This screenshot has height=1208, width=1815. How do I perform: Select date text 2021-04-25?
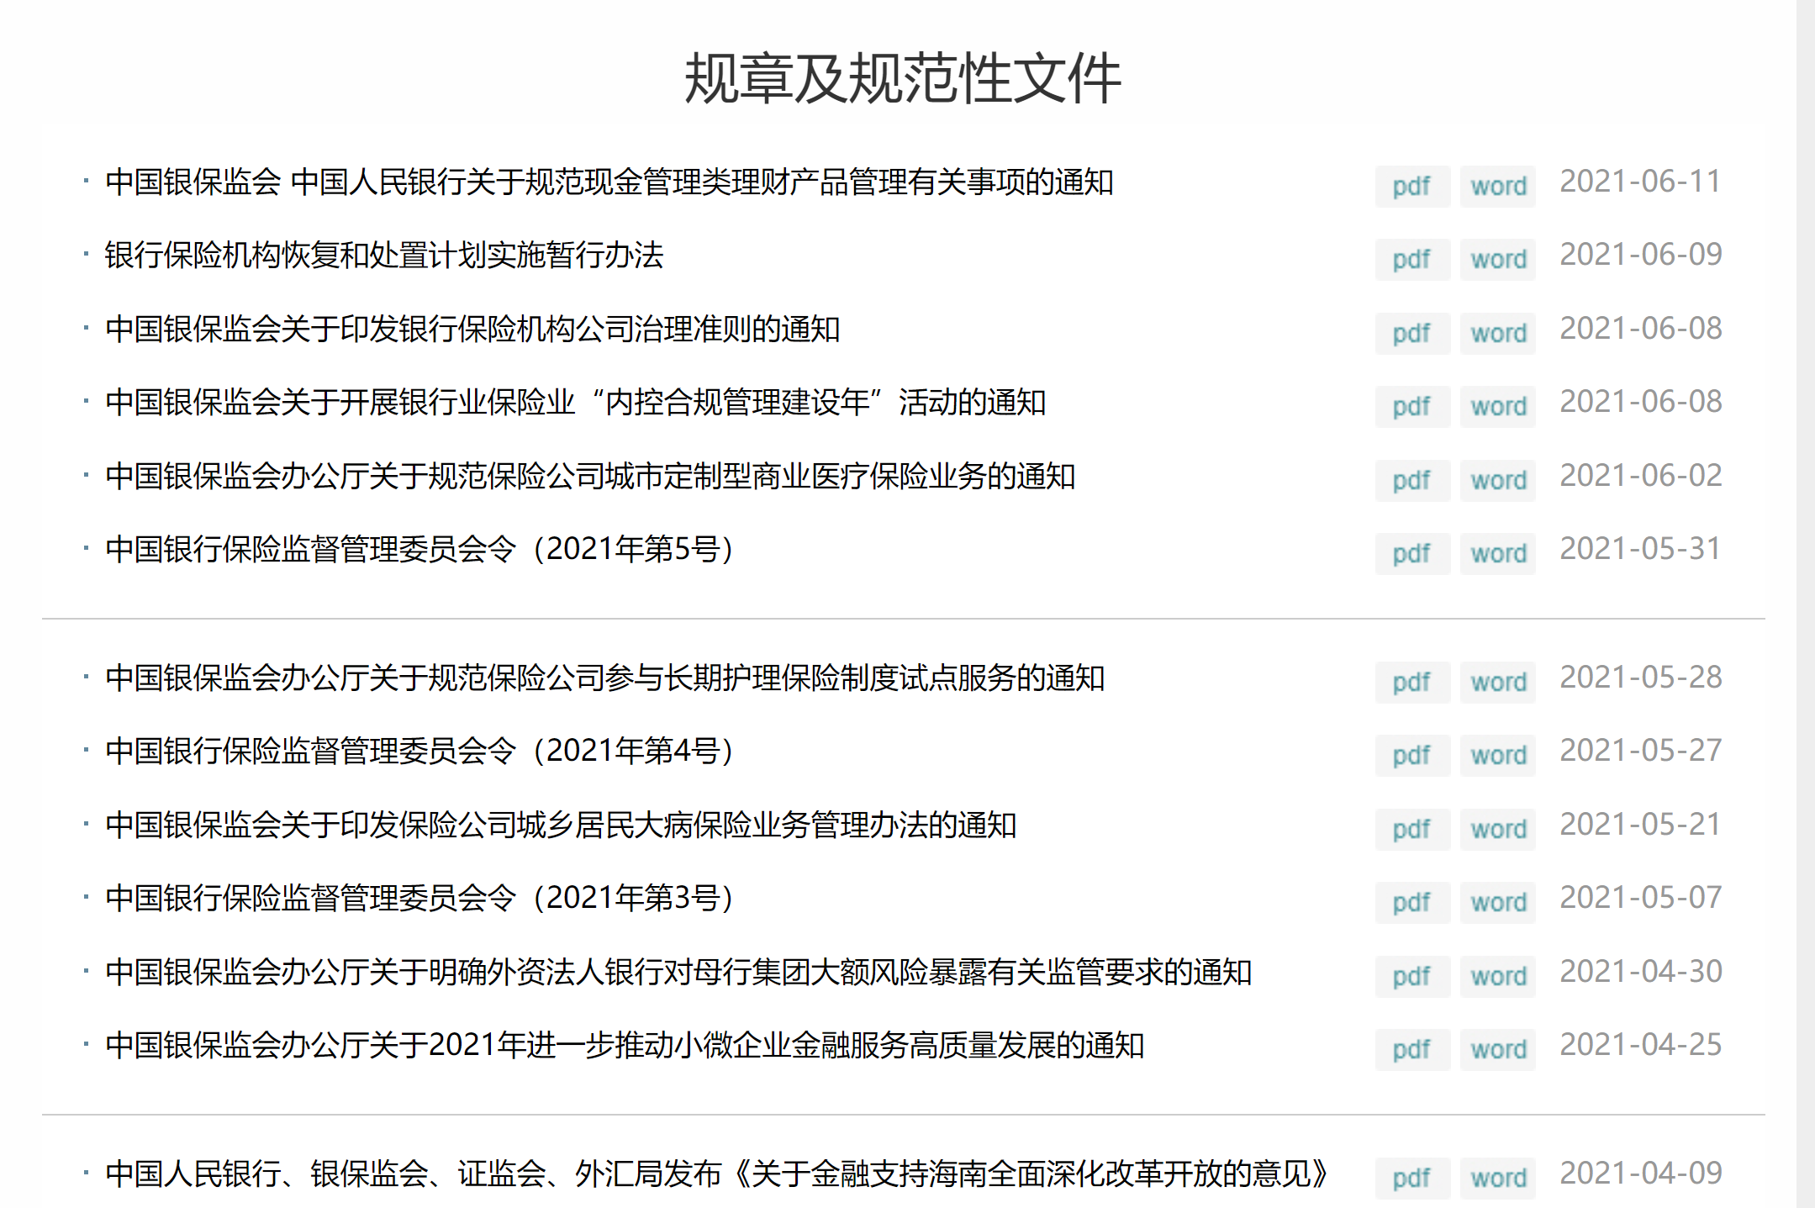coord(1641,1045)
